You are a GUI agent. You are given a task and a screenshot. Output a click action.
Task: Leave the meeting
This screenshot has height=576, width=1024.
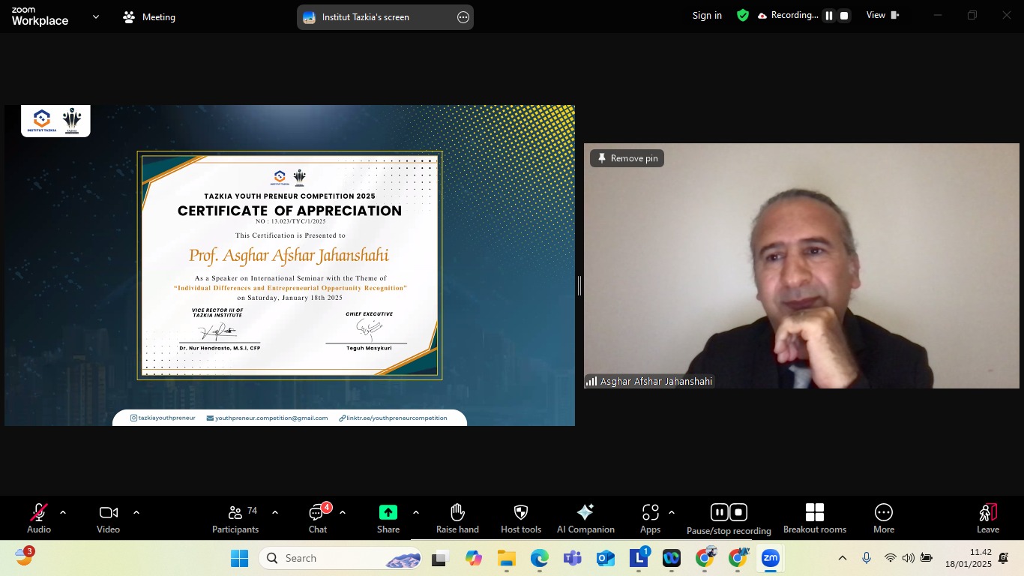988,518
